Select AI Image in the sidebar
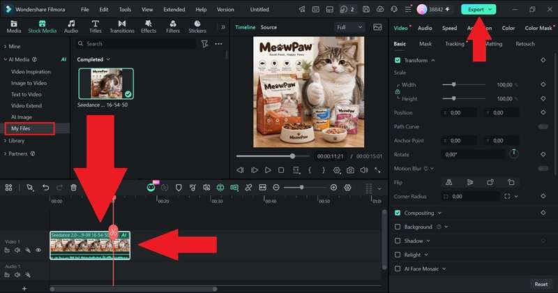 point(22,117)
